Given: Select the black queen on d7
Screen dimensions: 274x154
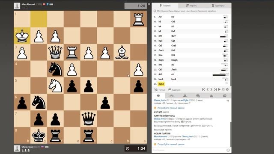Looking at the screenshot, I should [89, 119].
